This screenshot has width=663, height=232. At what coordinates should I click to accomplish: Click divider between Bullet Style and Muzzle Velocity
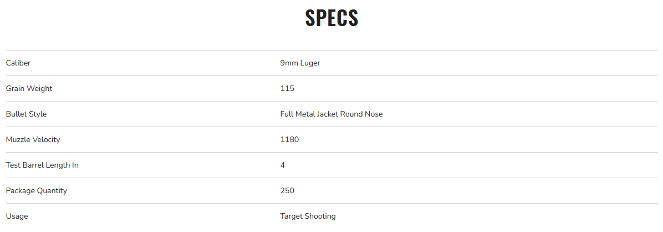pos(331,127)
